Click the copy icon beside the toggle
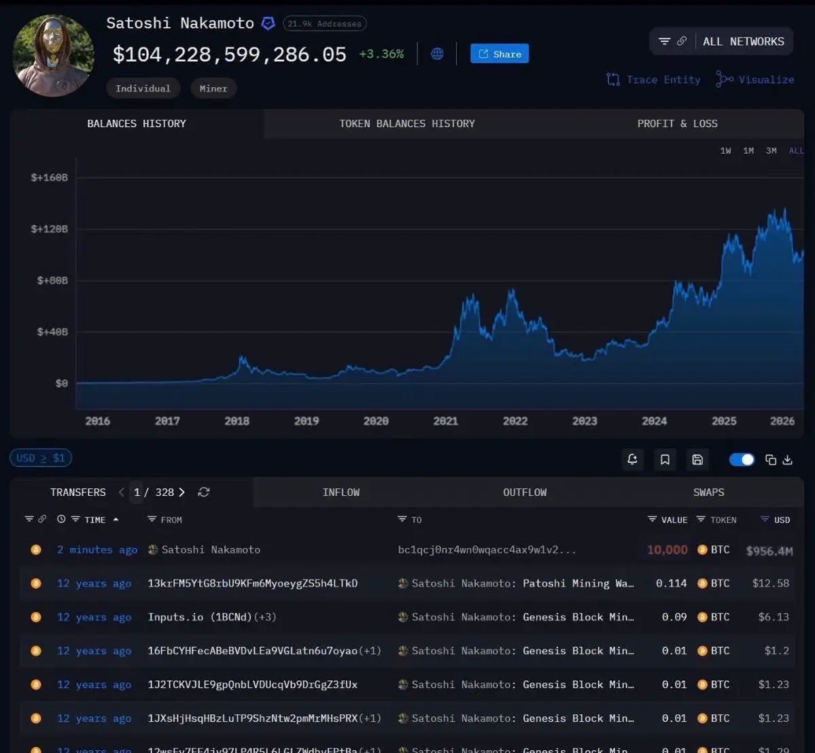This screenshot has width=815, height=753. coord(771,460)
